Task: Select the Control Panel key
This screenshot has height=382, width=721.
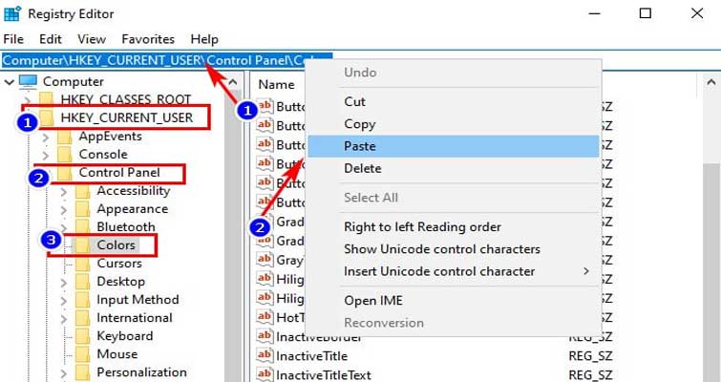Action: click(119, 173)
